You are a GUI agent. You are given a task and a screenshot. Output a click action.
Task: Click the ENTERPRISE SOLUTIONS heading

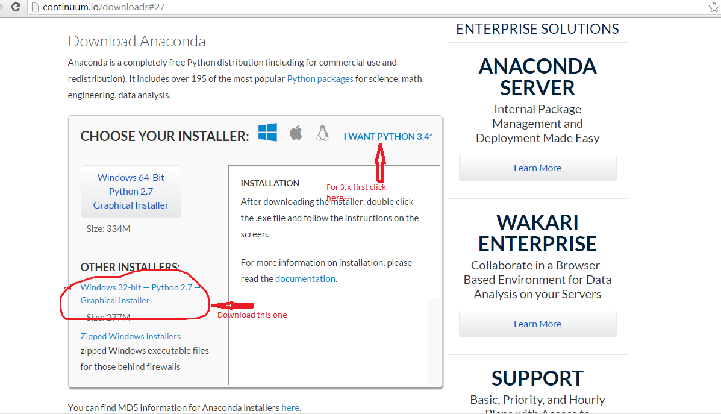coord(537,29)
